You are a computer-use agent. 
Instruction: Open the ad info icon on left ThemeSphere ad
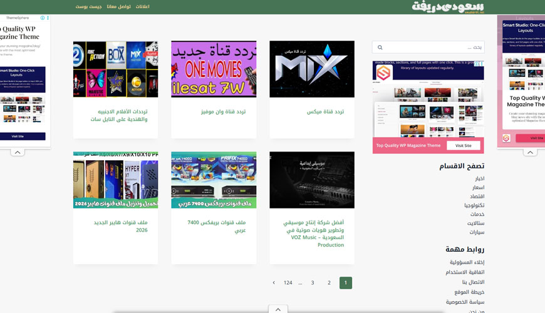(43, 18)
